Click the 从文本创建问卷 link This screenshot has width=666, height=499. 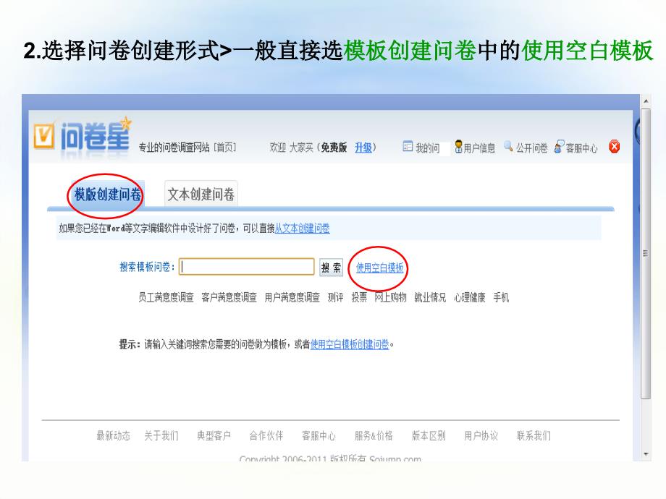pos(303,229)
